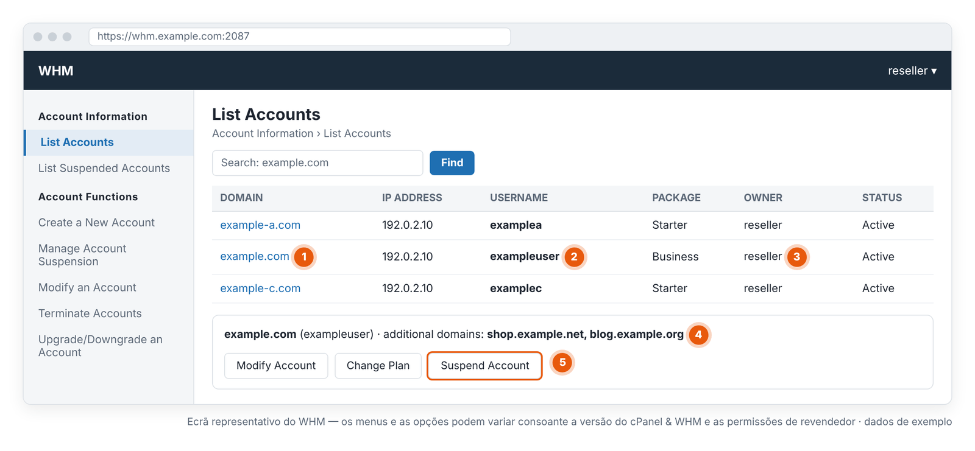Select the exampleuser username cell
This screenshot has height=451, width=975.
point(524,257)
